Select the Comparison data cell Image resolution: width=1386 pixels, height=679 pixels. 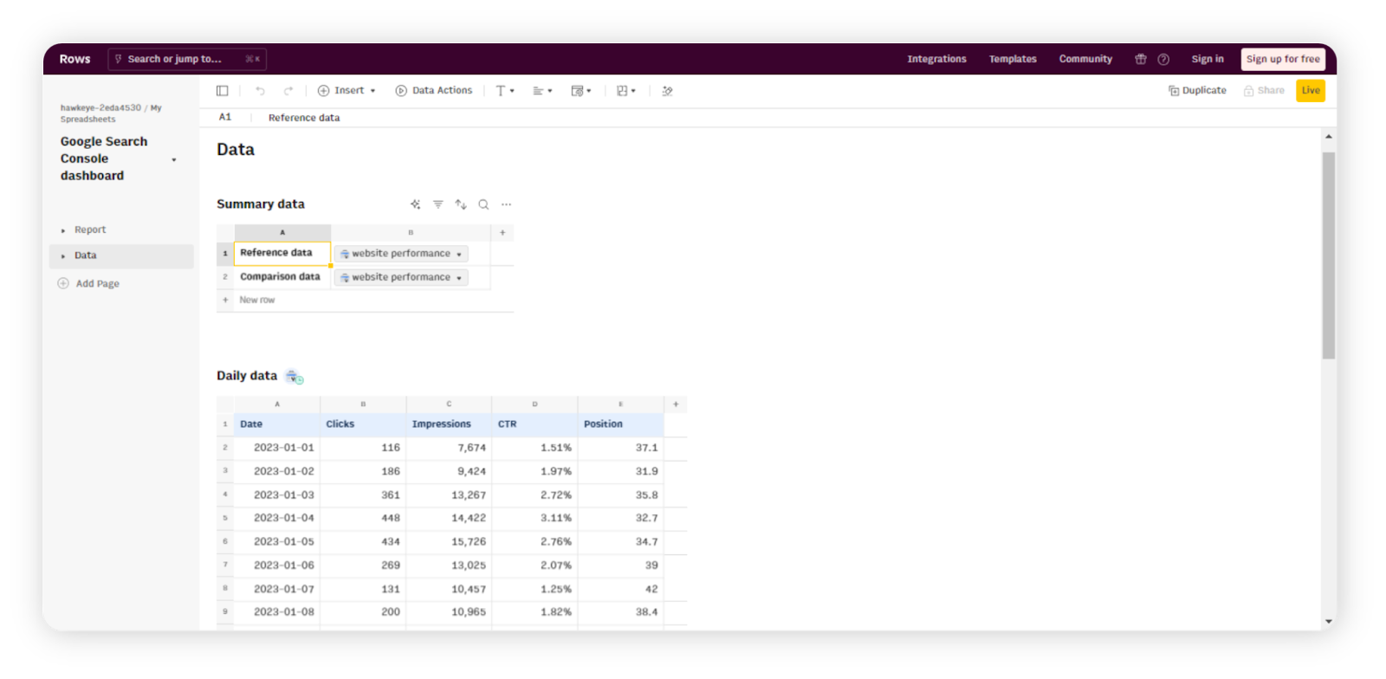pyautogui.click(x=282, y=277)
